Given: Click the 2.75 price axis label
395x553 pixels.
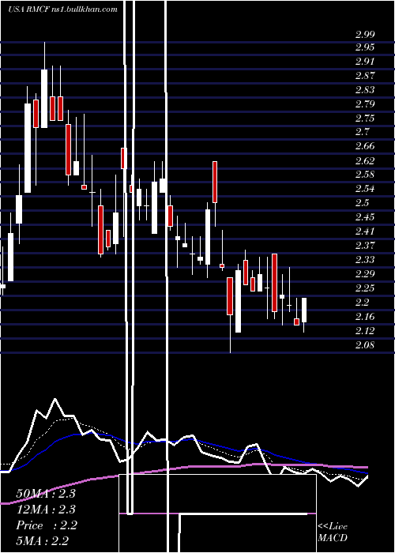Looking at the screenshot, I should (365, 118).
